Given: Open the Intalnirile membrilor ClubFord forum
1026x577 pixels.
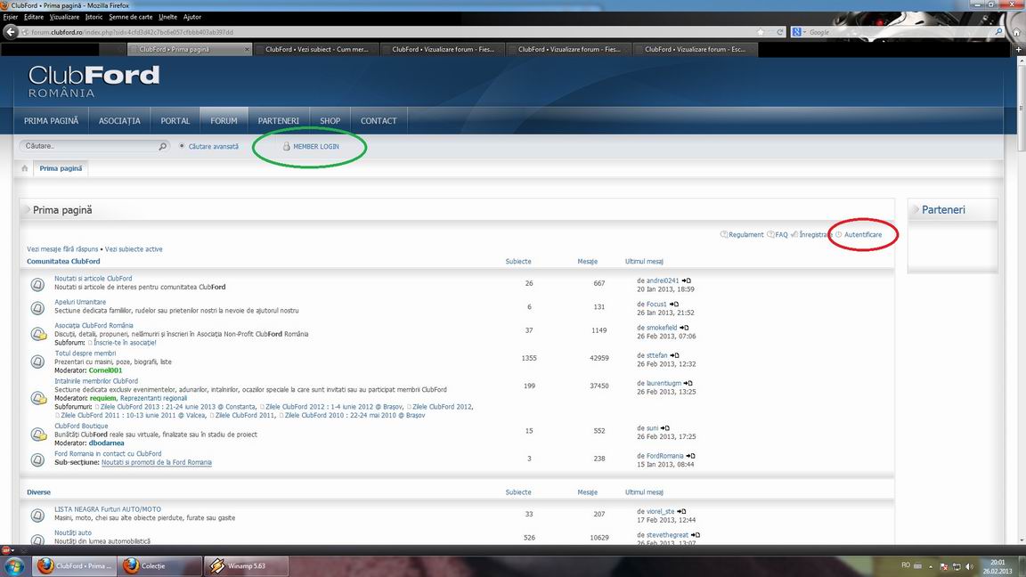Looking at the screenshot, I should [96, 381].
